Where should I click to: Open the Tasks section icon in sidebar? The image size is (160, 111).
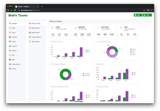coord(10,28)
